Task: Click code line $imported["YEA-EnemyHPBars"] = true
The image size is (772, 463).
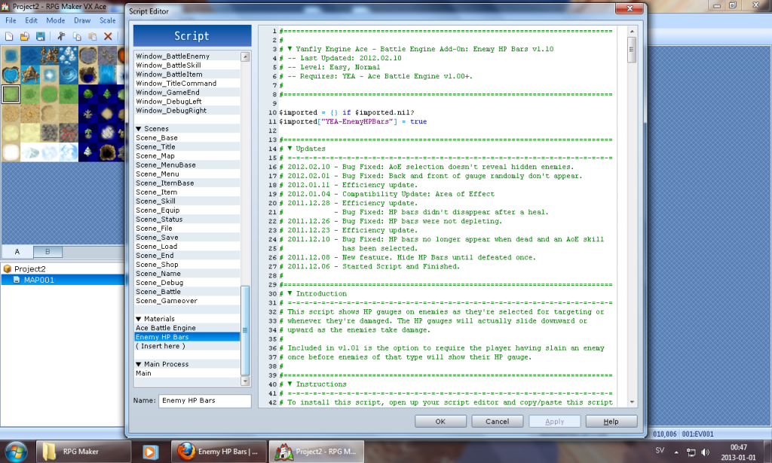Action: 353,121
